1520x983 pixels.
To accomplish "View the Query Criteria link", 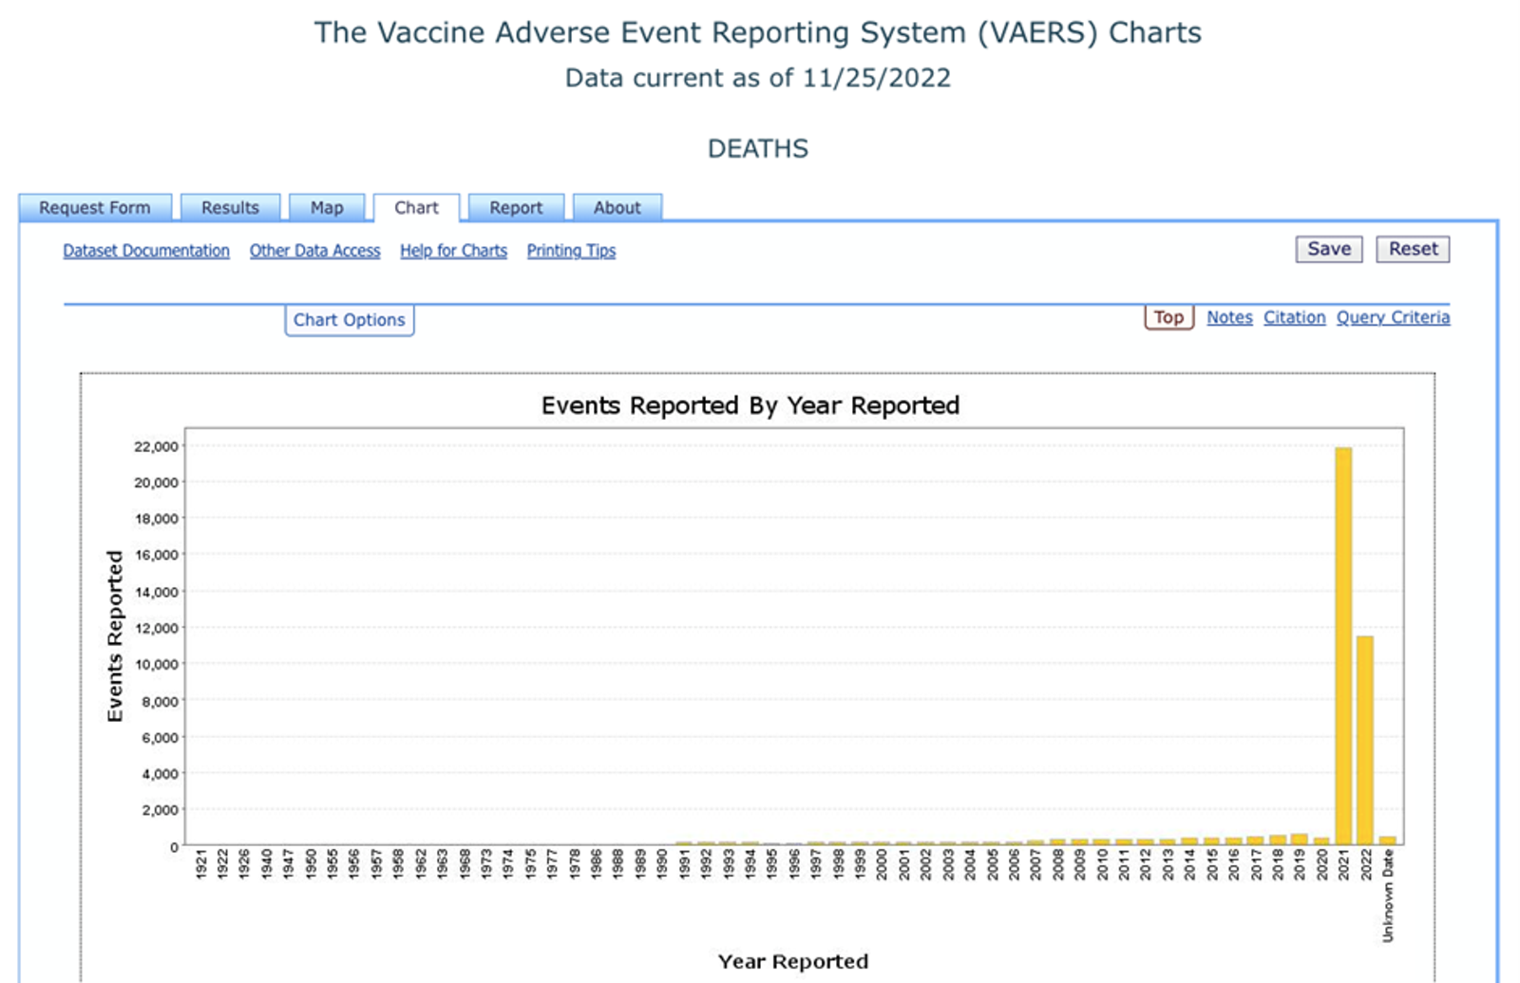I will [1393, 317].
